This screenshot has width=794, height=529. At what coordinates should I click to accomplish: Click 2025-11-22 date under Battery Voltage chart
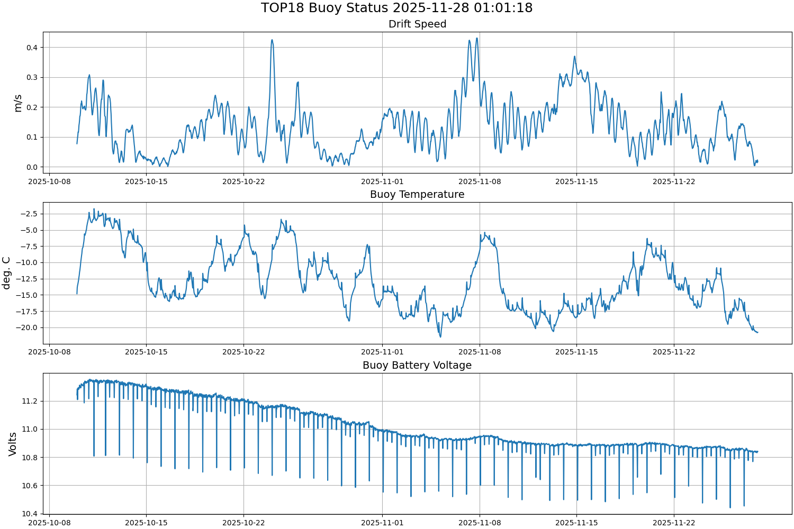pyautogui.click(x=674, y=523)
